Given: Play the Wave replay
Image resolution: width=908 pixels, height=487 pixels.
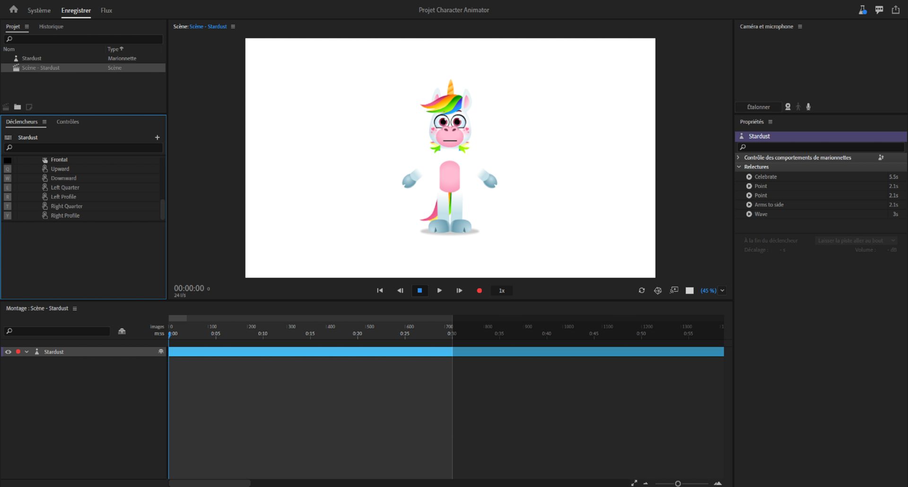Looking at the screenshot, I should [749, 214].
